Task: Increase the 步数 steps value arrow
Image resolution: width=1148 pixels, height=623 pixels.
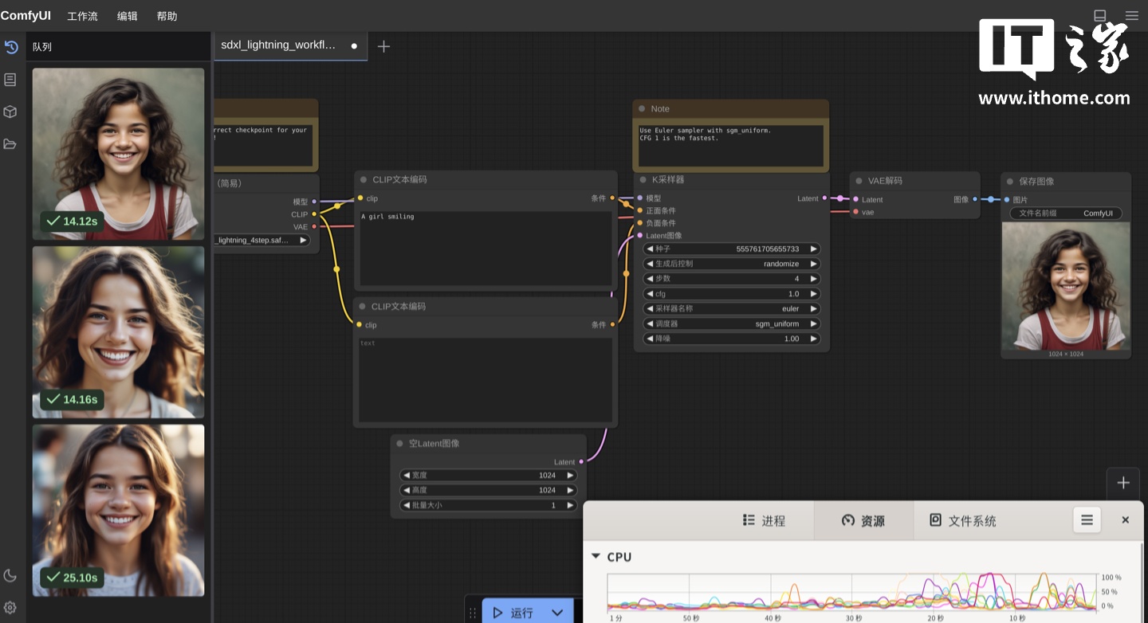Action: coord(813,279)
